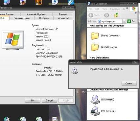This screenshot has width=140, height=121.
Task: Click the My Computer title bar icon
Action: tap(89, 4)
